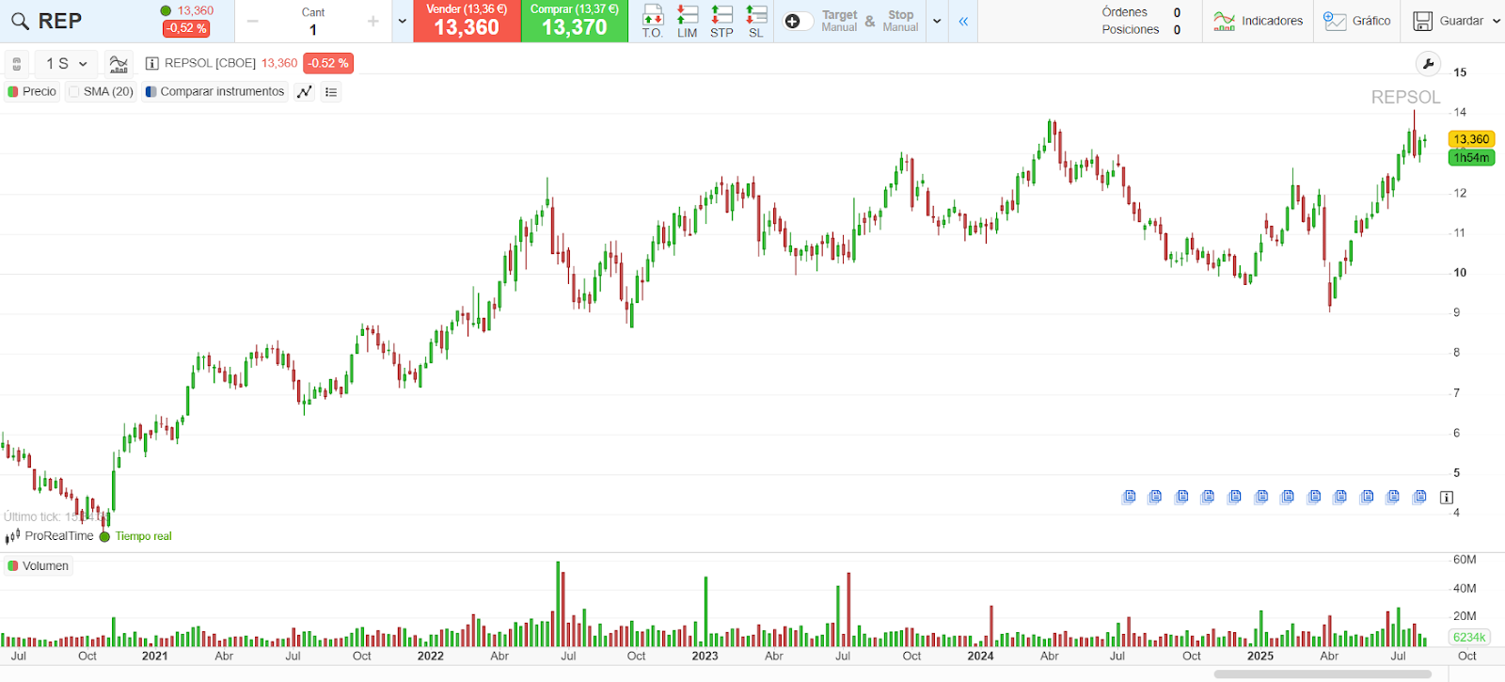Viewport: 1505px width, 682px height.
Task: Decrease quantity with the minus button
Action: [253, 21]
